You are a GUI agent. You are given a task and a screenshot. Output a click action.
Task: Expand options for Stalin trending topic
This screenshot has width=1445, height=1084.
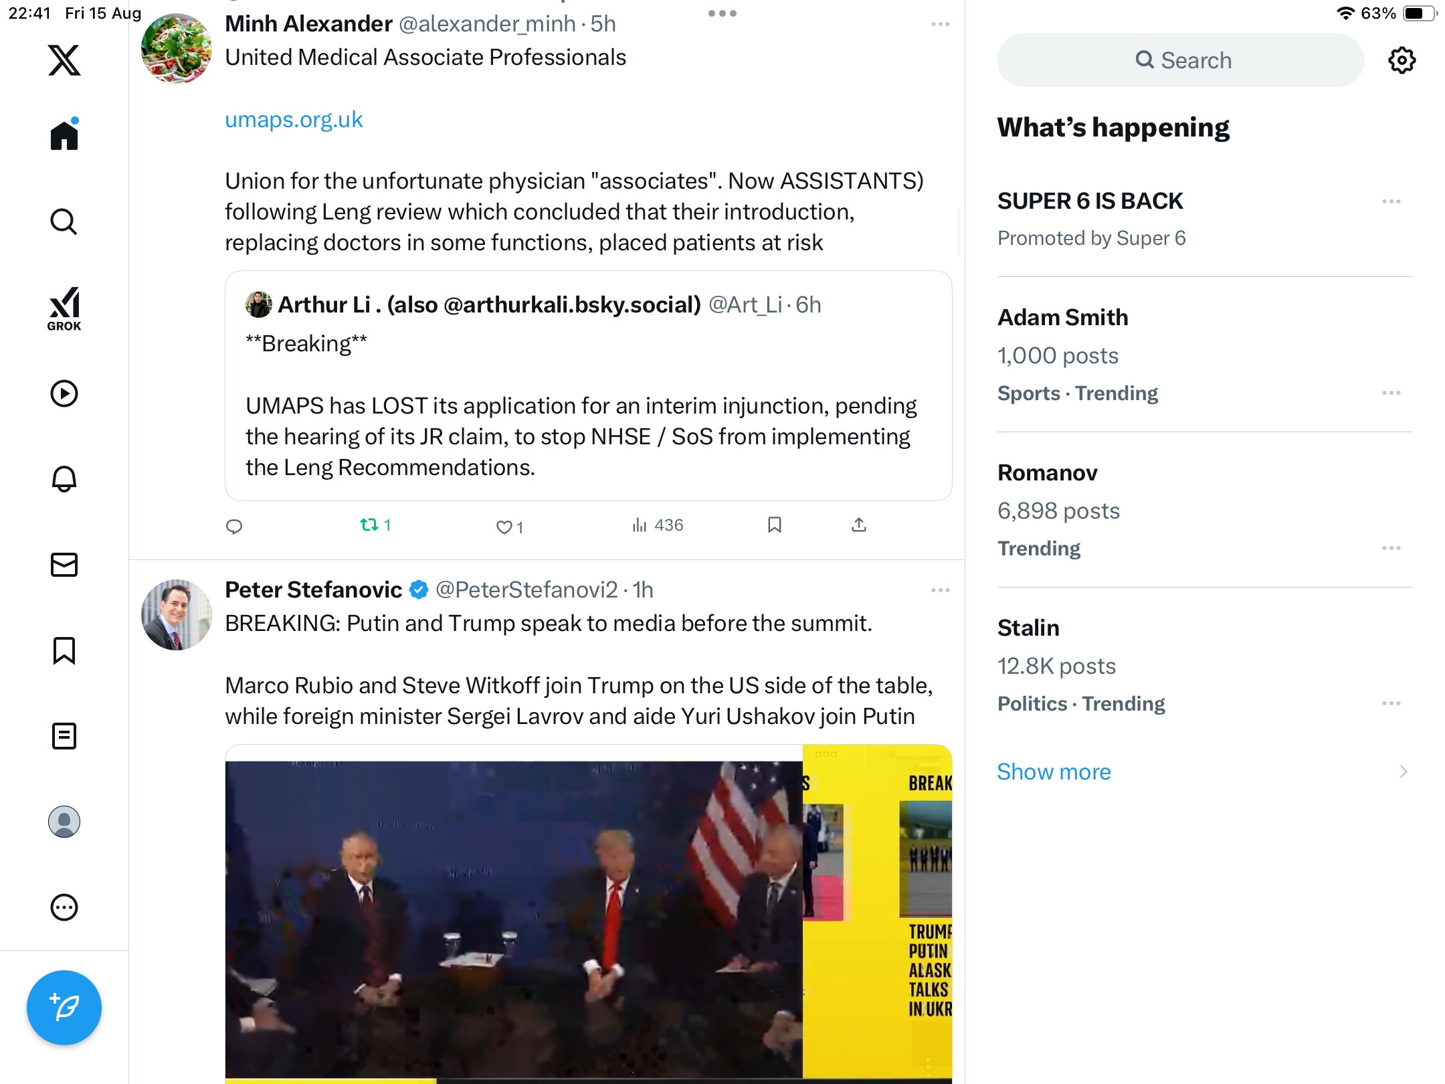tap(1391, 703)
